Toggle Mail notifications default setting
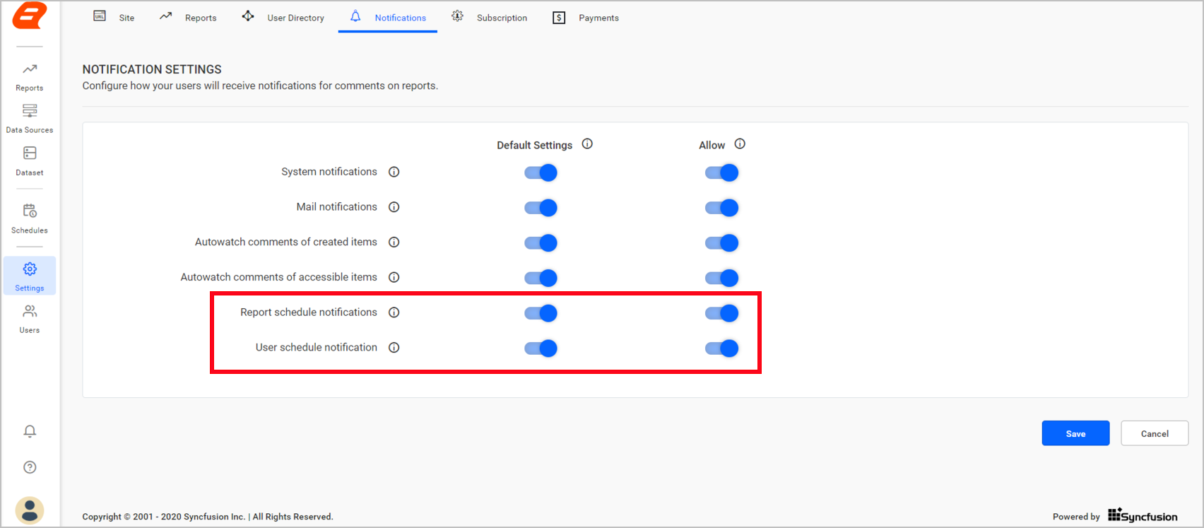1204x528 pixels. pyautogui.click(x=541, y=208)
